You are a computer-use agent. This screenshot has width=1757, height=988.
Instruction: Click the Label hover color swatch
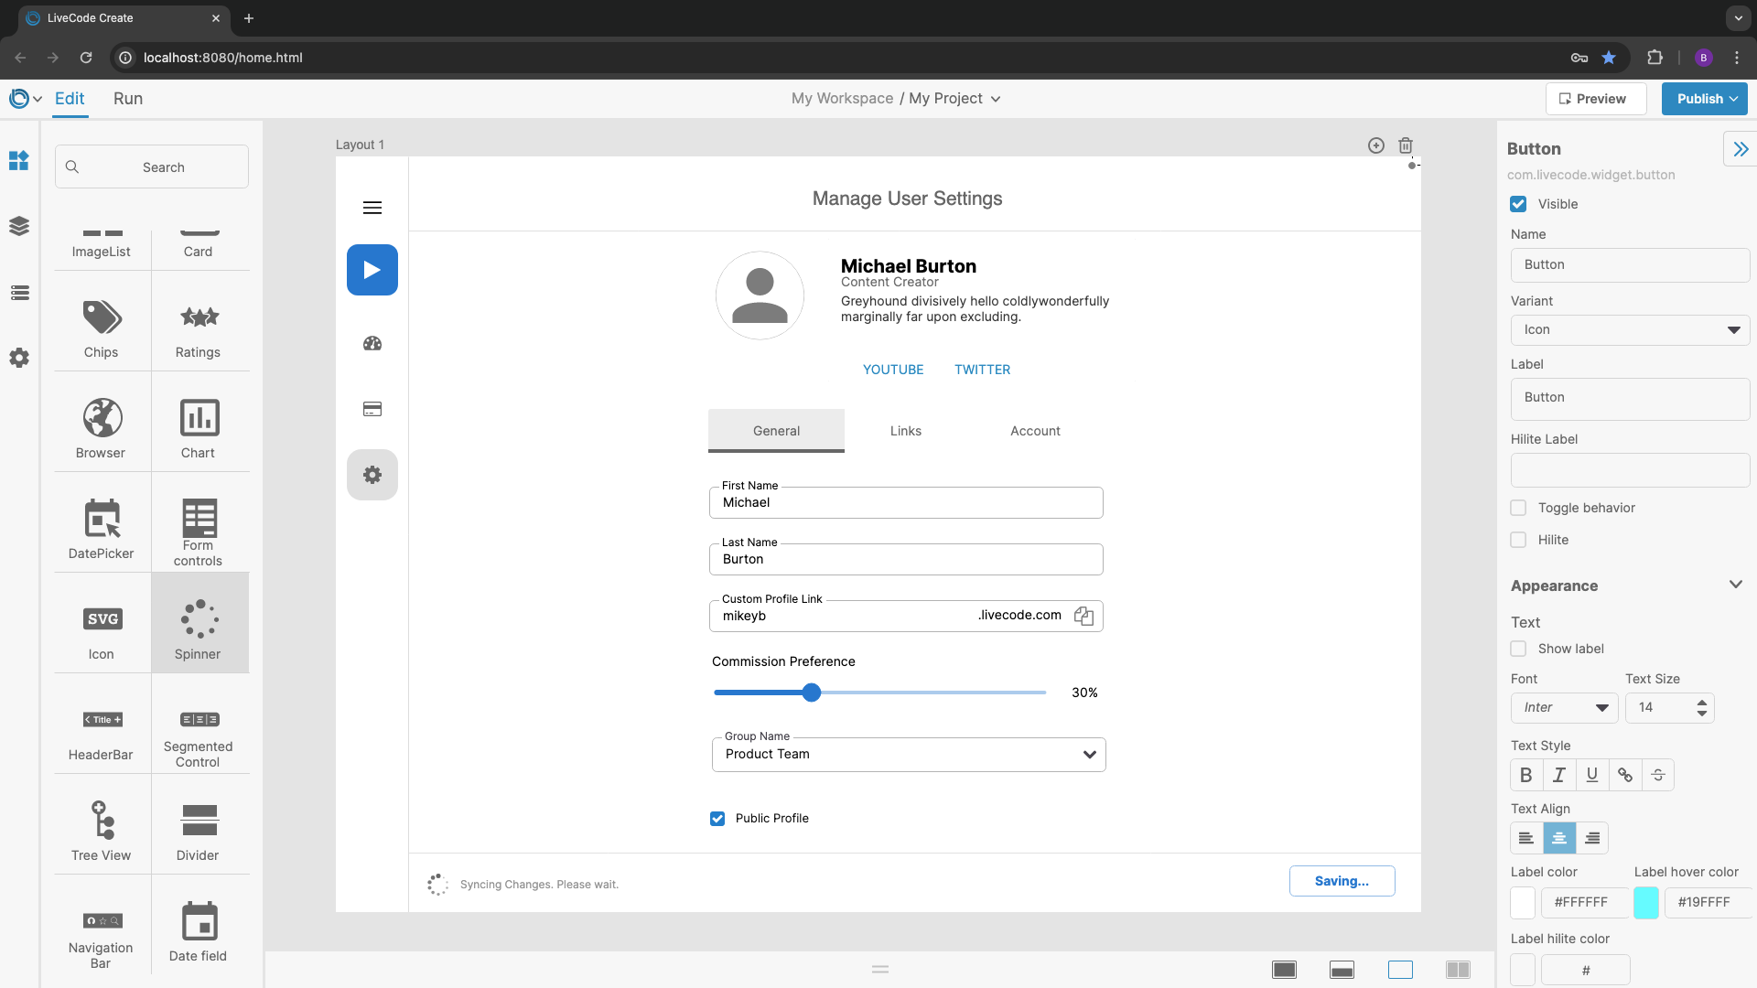pos(1645,902)
